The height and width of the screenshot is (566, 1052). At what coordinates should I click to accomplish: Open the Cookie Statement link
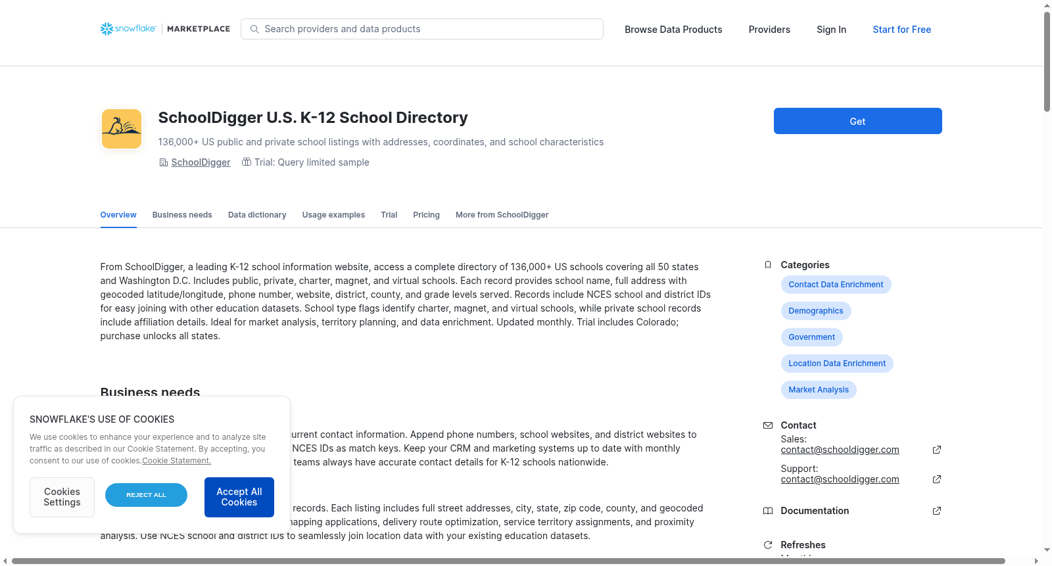176,461
